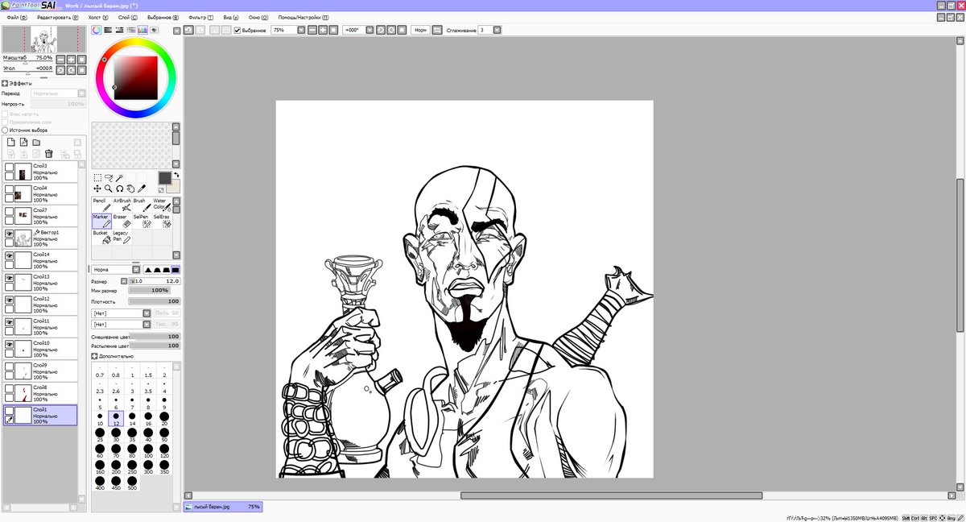The height and width of the screenshot is (522, 966).
Task: Select the Eraser tool
Action: (122, 221)
